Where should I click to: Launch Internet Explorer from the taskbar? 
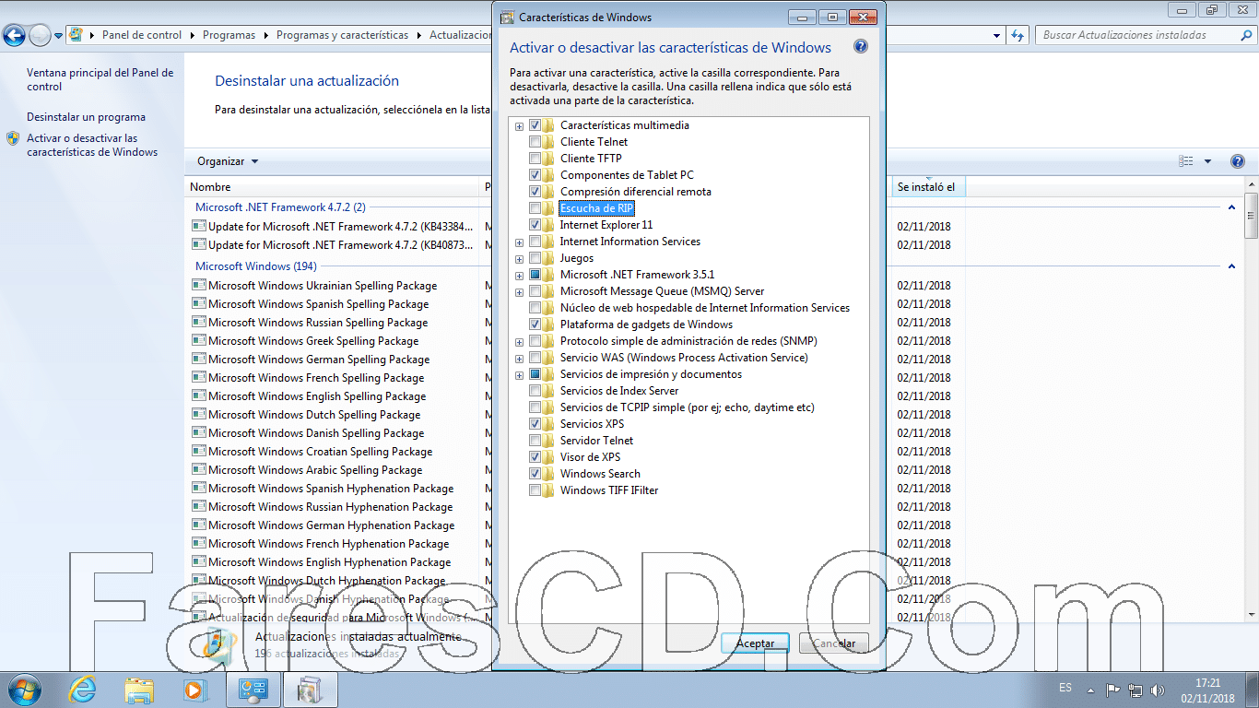tap(83, 690)
